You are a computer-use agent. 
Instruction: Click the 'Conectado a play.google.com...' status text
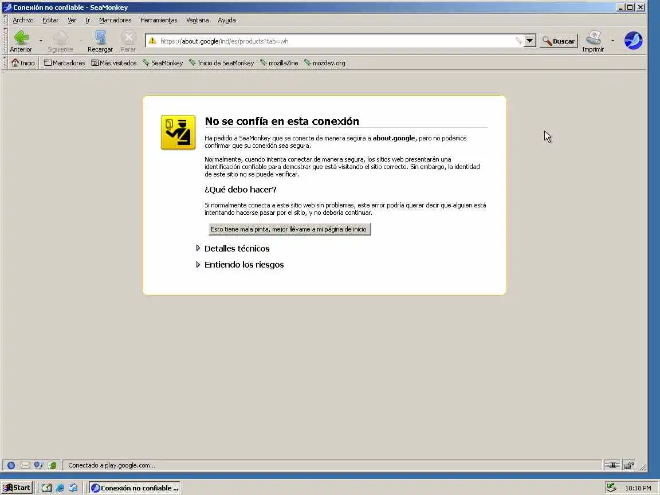coord(112,465)
